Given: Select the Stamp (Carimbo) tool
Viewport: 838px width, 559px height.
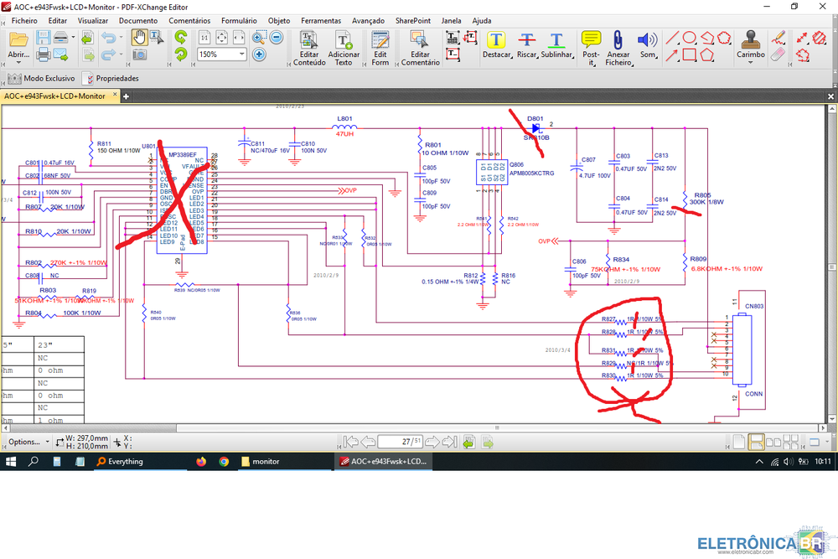Looking at the screenshot, I should [750, 39].
